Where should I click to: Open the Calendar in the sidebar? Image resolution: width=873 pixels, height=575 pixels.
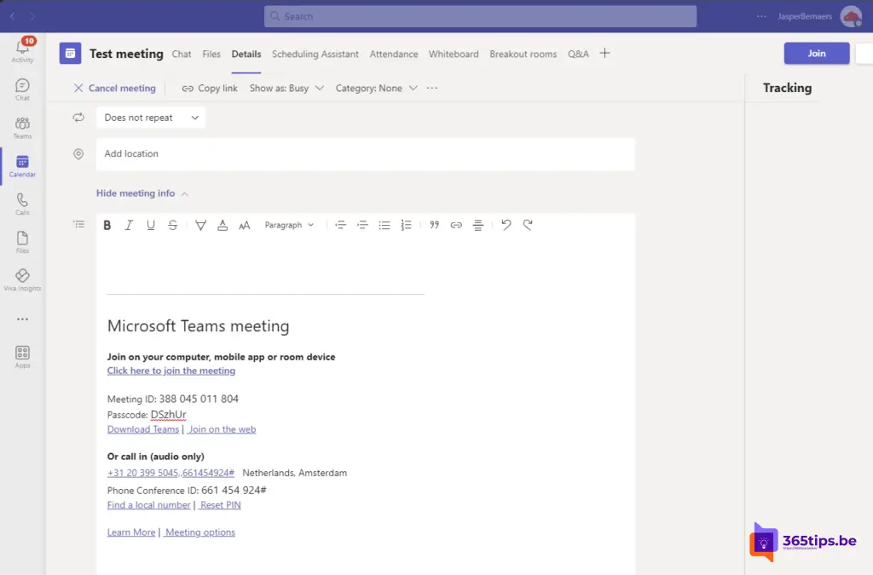(x=22, y=165)
